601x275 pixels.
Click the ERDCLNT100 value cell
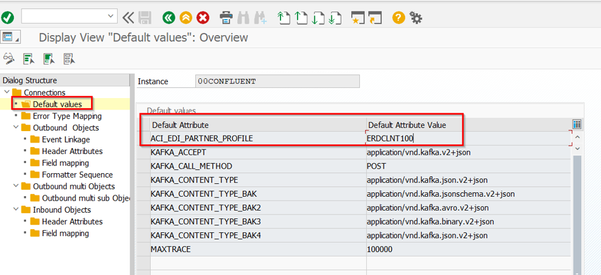coord(468,139)
